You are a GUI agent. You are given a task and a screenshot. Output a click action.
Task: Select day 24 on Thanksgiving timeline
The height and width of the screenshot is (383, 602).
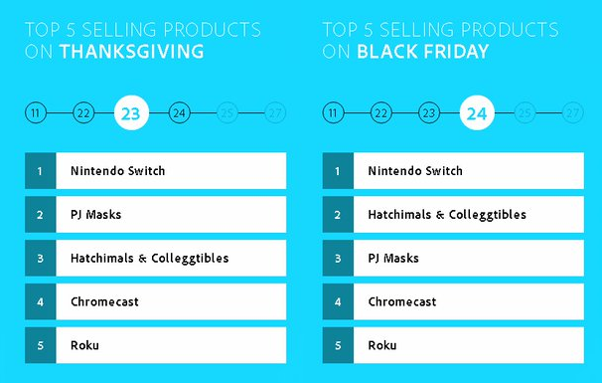(179, 113)
